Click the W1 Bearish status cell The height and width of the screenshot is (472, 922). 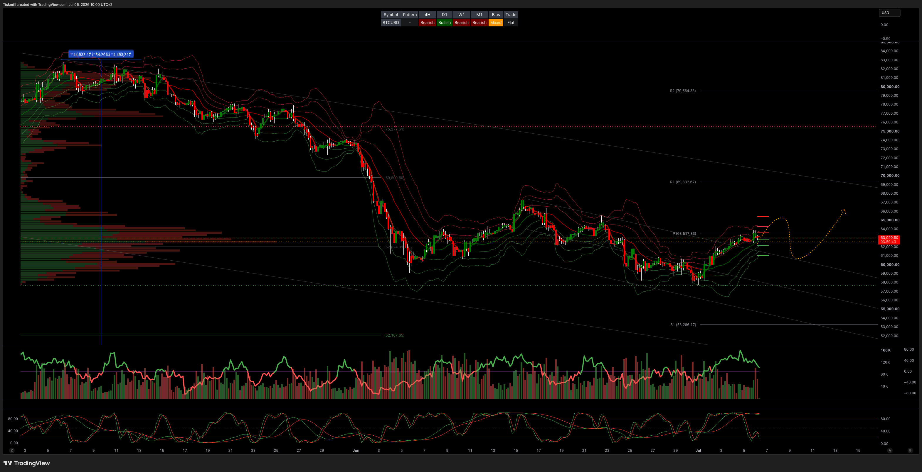coord(461,23)
